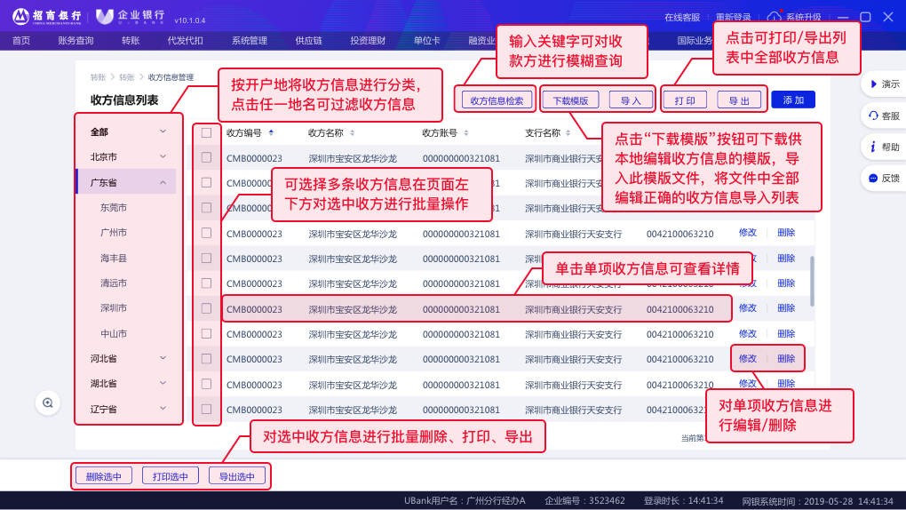This screenshot has width=906, height=510.
Task: Open 客服 customer service side button
Action: pos(883,116)
